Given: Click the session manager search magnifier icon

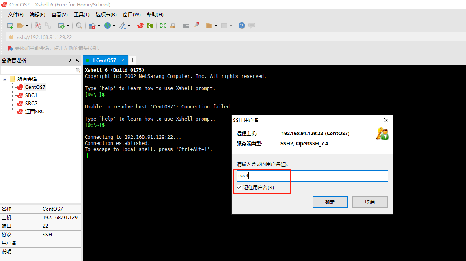Looking at the screenshot, I should click(78, 70).
